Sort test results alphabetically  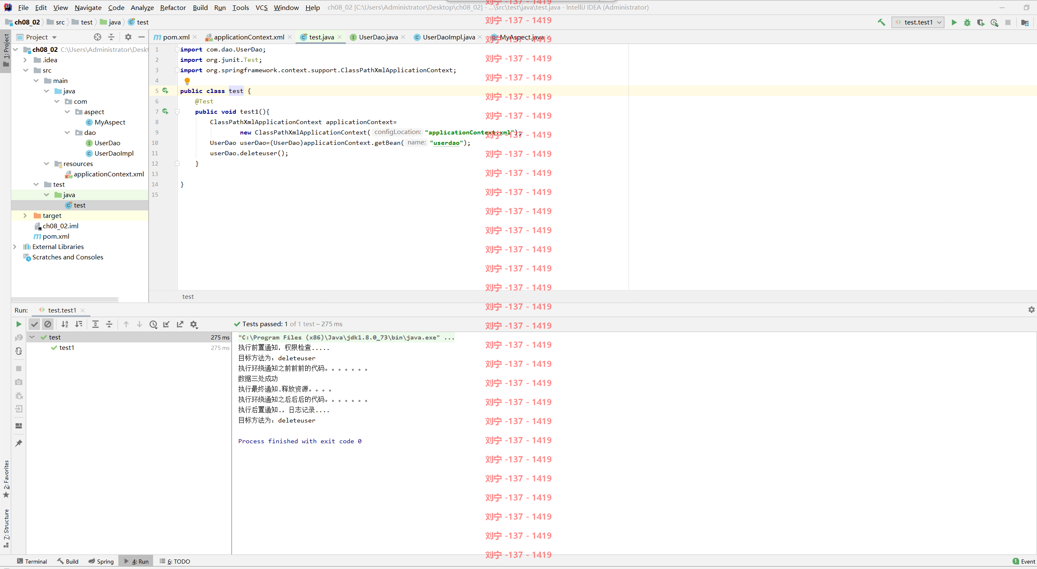point(65,324)
